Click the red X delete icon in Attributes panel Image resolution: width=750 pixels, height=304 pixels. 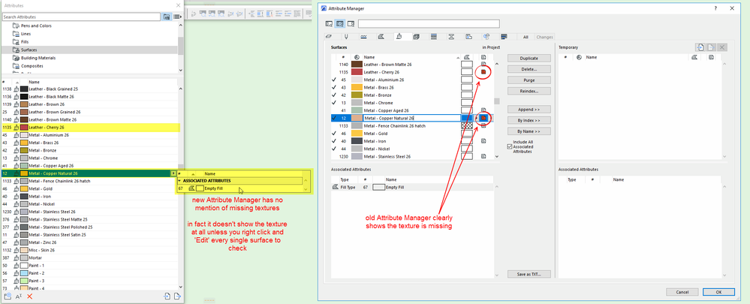click(30, 296)
